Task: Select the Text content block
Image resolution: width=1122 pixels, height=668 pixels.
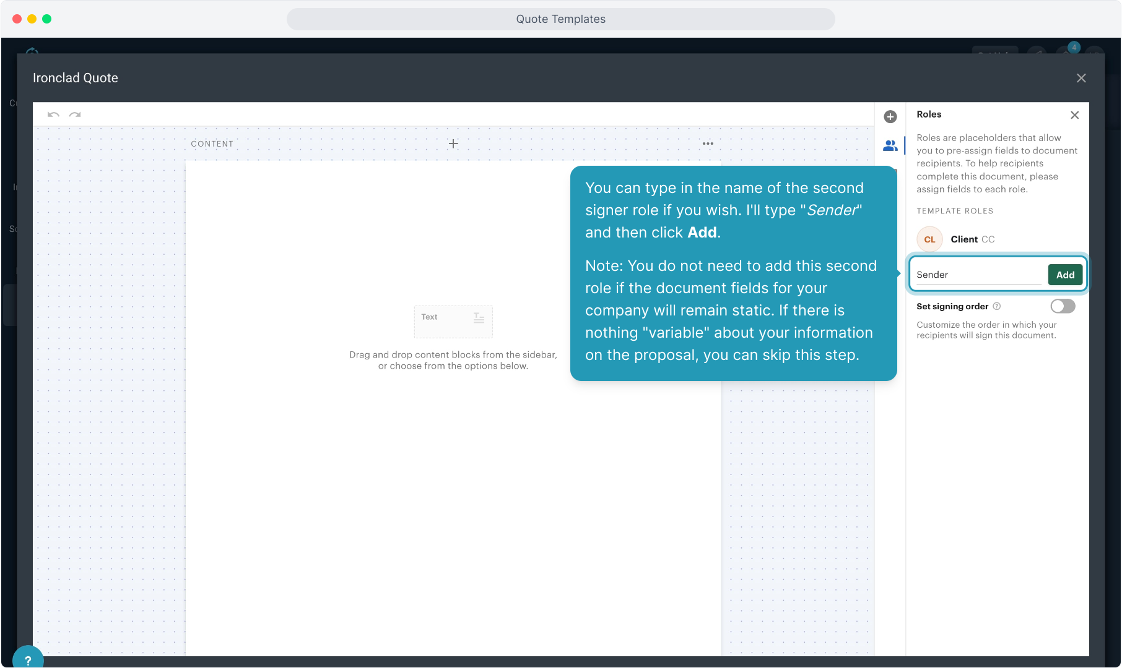Action: point(453,322)
